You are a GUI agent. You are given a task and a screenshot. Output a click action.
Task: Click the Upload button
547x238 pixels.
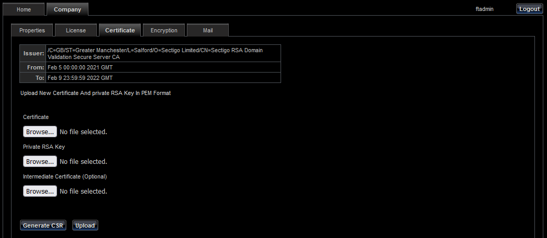(85, 225)
